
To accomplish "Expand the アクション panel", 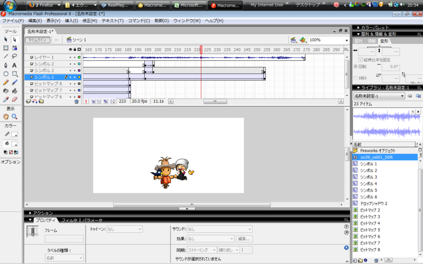I will pyautogui.click(x=30, y=213).
